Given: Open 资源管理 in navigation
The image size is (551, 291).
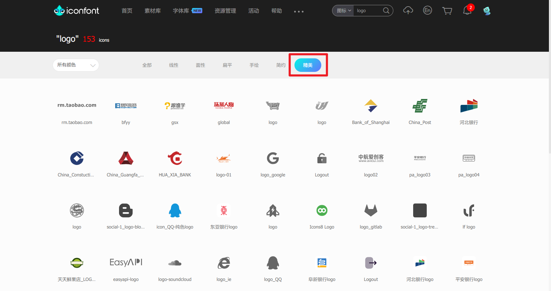Looking at the screenshot, I should click(225, 11).
